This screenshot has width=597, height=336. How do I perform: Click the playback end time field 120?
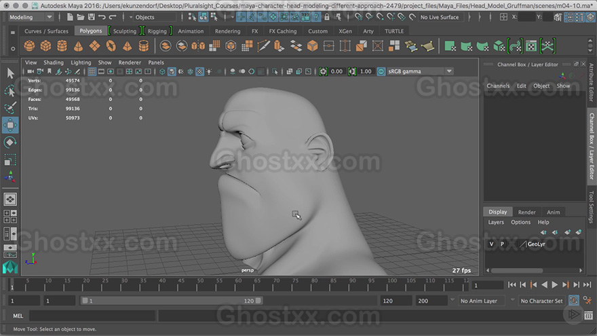[x=396, y=301]
